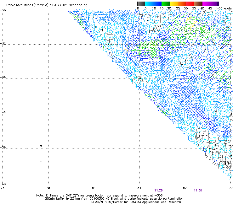Click the latitude axis label '-36'
Viewport: 233px width, 204px height.
tap(3, 112)
